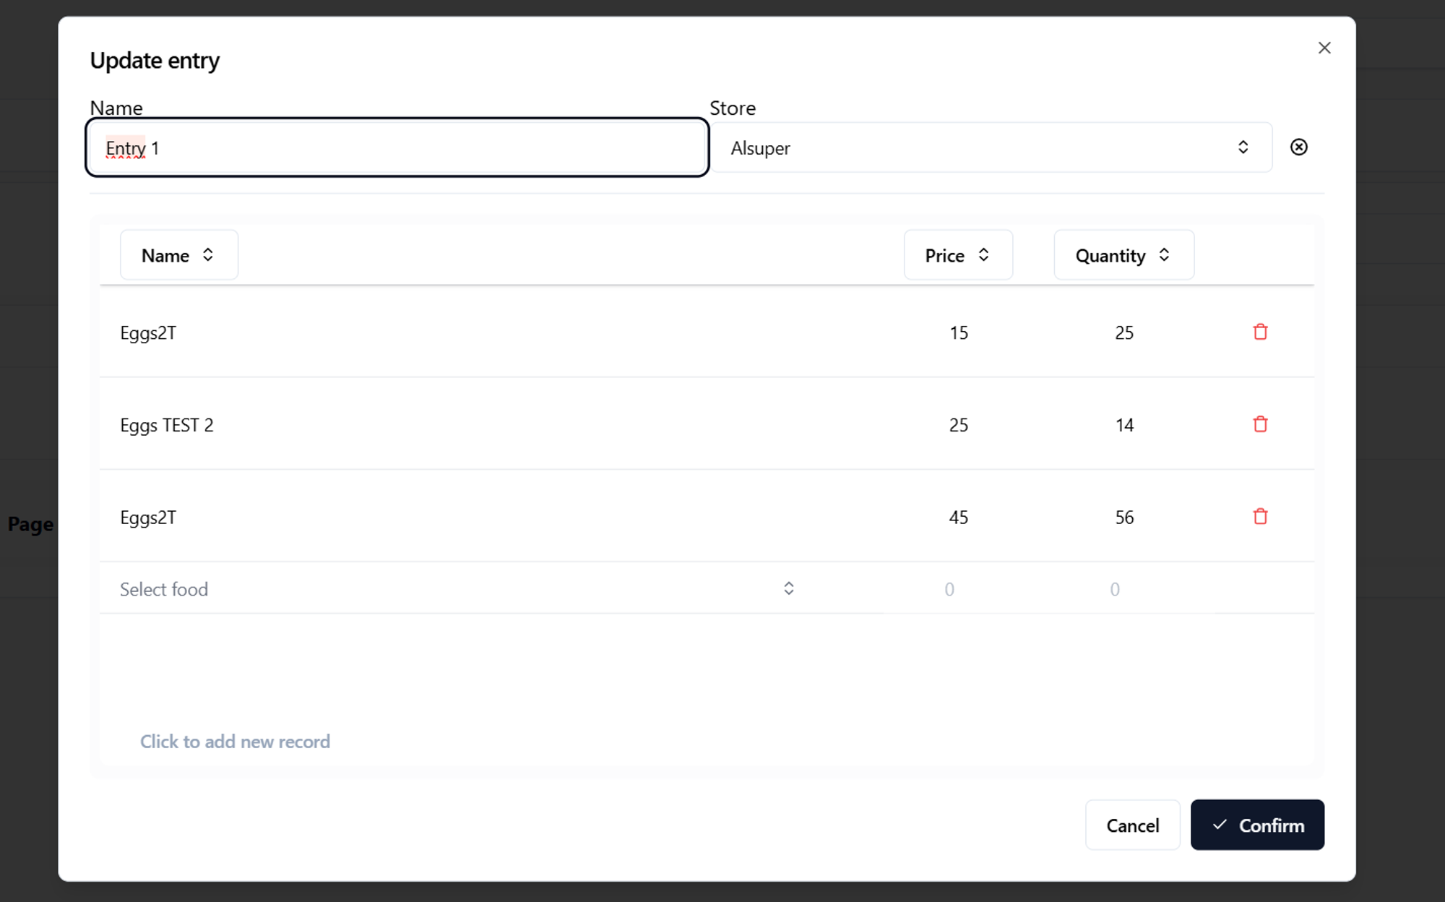Click to add new record

(235, 741)
